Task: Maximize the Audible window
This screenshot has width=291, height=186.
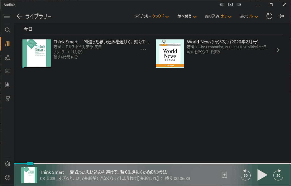Action: (x=271, y=5)
